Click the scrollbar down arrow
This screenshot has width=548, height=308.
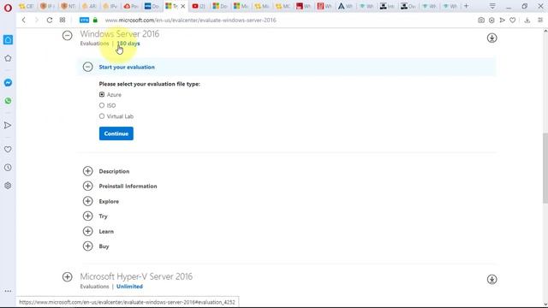click(x=545, y=305)
